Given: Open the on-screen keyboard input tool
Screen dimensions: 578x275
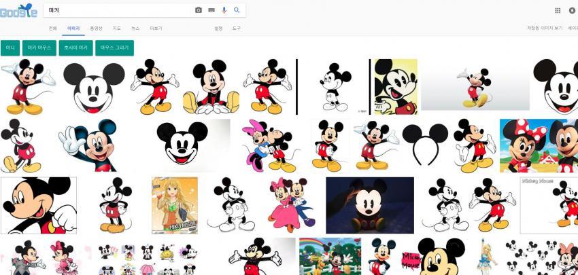Looking at the screenshot, I should point(211,10).
